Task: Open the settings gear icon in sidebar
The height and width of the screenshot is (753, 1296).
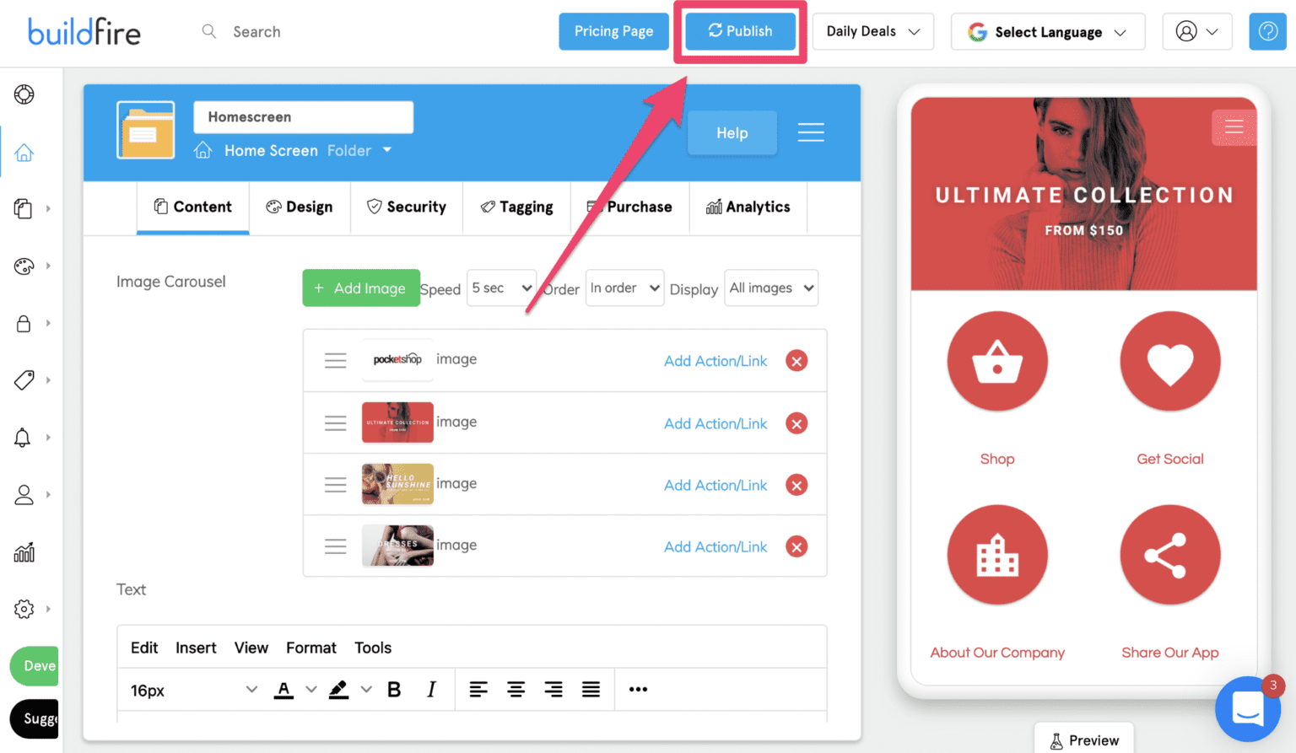Action: click(x=25, y=609)
